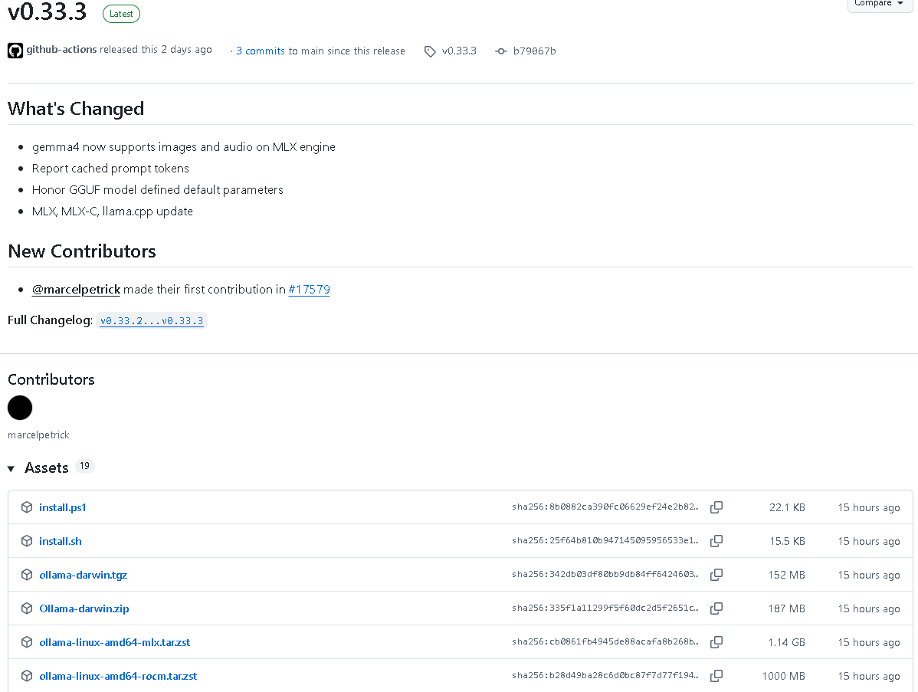The image size is (918, 692).
Task: Open commit b79067b link
Action: tap(535, 51)
